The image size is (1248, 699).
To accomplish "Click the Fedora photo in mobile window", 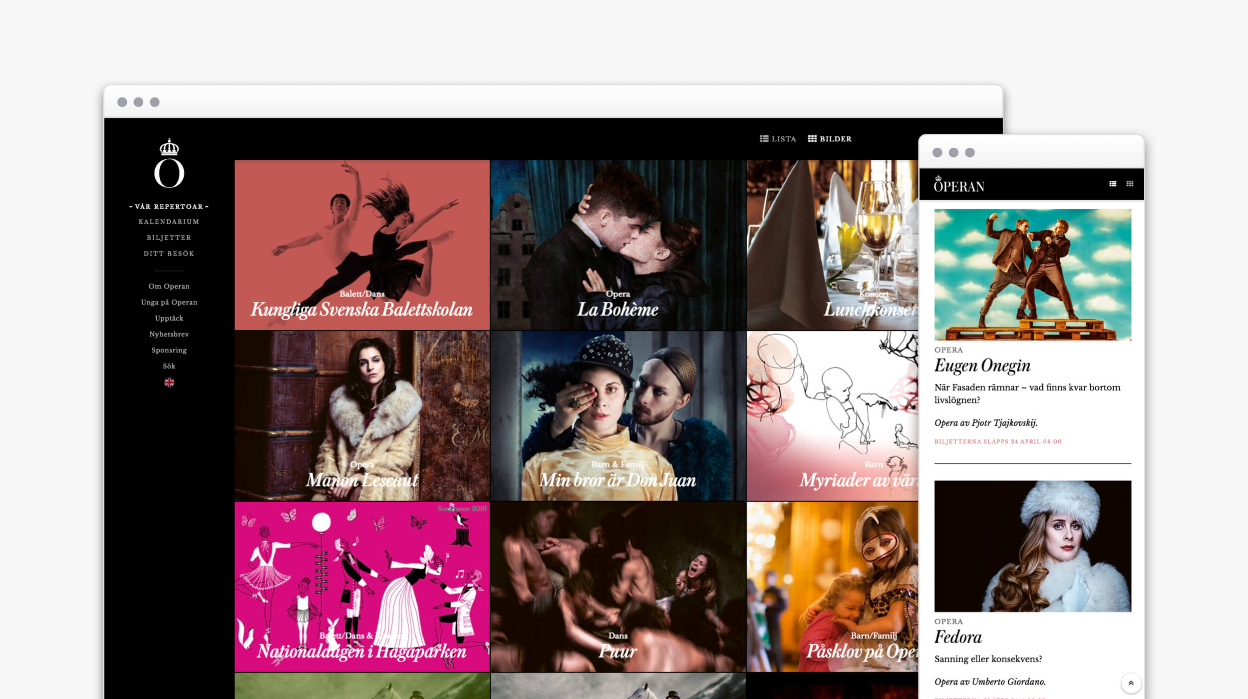I will [x=1032, y=546].
